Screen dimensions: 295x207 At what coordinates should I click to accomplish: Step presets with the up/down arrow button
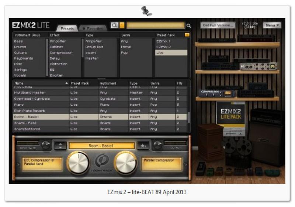tap(60, 146)
